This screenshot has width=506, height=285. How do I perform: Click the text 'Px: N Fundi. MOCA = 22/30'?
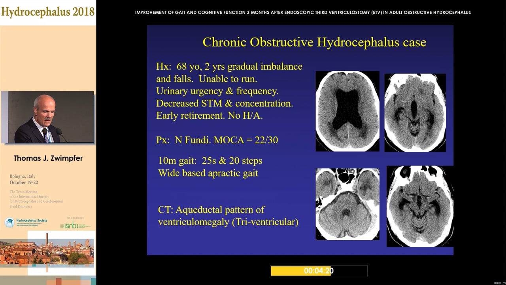[217, 140]
